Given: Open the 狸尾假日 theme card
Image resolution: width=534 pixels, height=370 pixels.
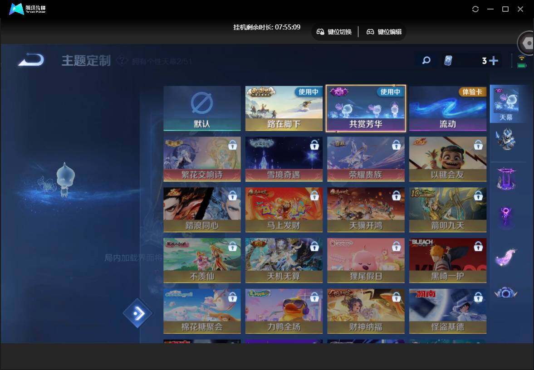Looking at the screenshot, I should 366,260.
